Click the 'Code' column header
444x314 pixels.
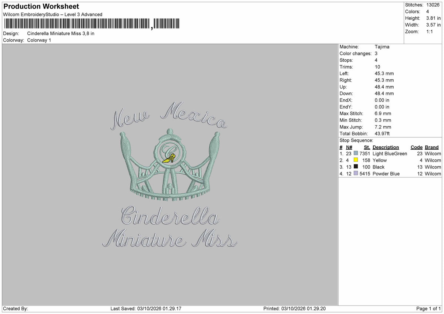(x=416, y=147)
